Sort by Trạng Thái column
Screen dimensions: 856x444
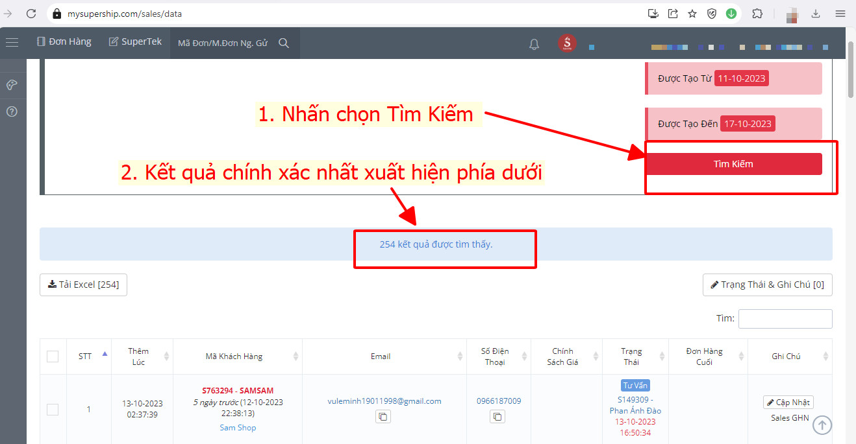coord(635,356)
